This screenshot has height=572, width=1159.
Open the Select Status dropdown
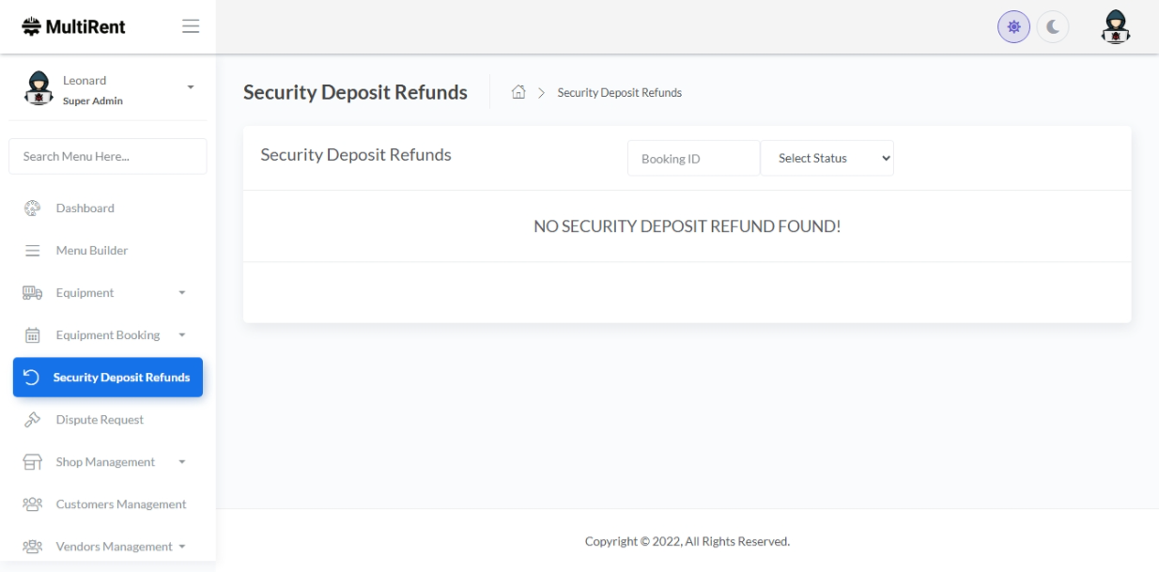827,159
